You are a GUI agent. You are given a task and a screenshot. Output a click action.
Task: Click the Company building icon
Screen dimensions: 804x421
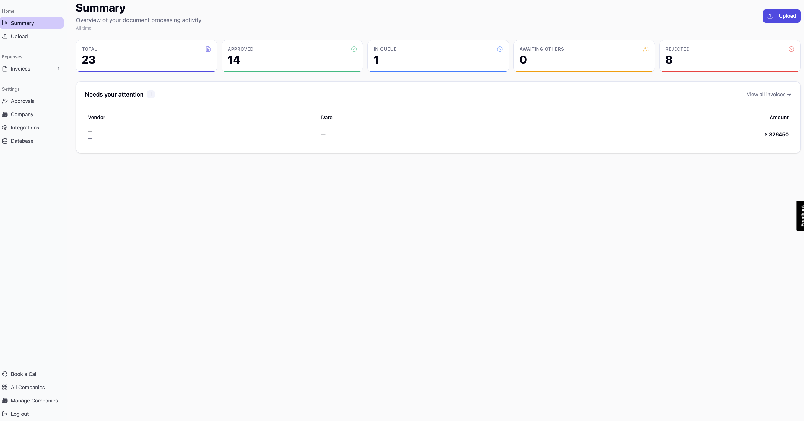coord(5,114)
